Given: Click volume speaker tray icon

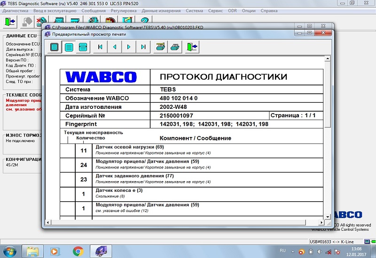Looking at the screenshot, I should point(320,251).
